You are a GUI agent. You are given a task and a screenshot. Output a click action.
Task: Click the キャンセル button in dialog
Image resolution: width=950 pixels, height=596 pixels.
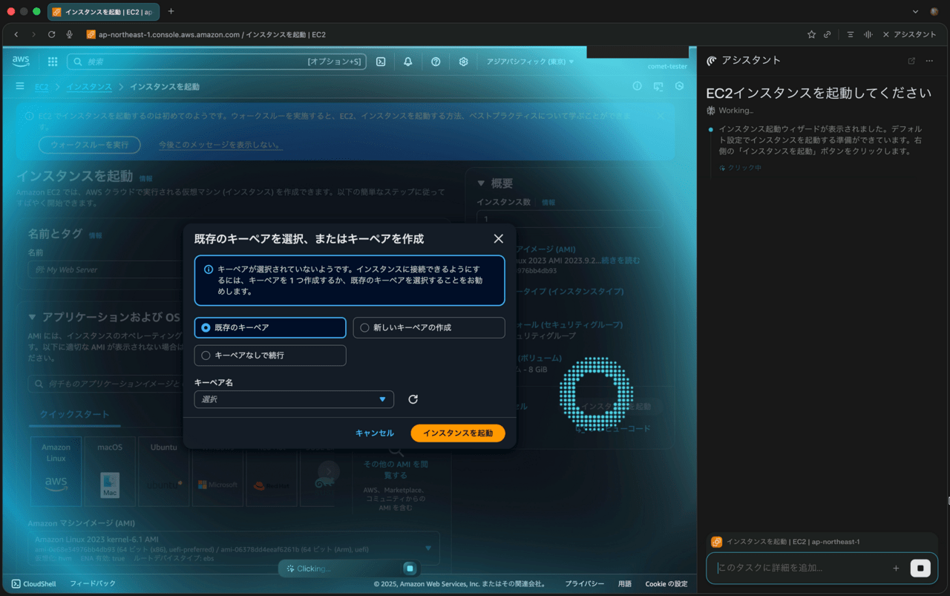click(x=374, y=433)
